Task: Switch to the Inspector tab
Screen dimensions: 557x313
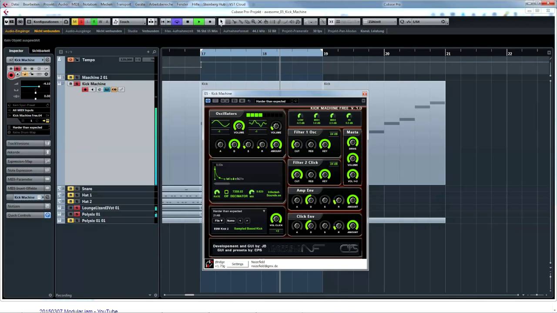Action: click(x=16, y=51)
